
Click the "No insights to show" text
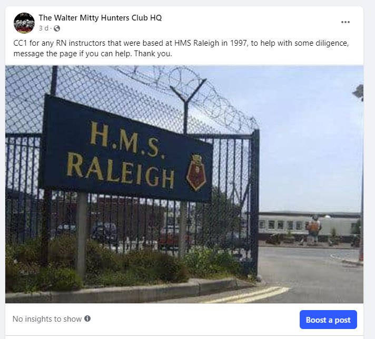point(47,319)
